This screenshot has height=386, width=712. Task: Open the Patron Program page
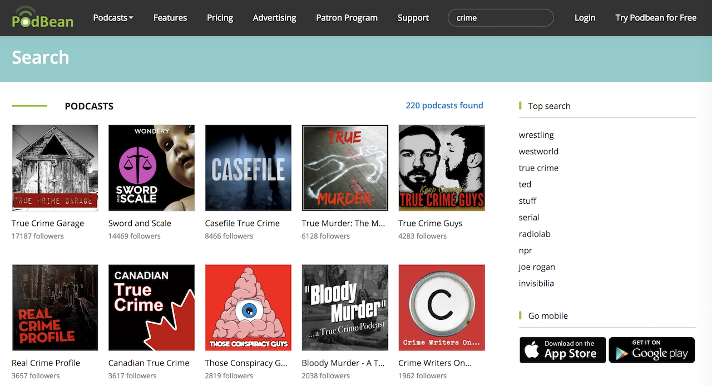pos(347,18)
